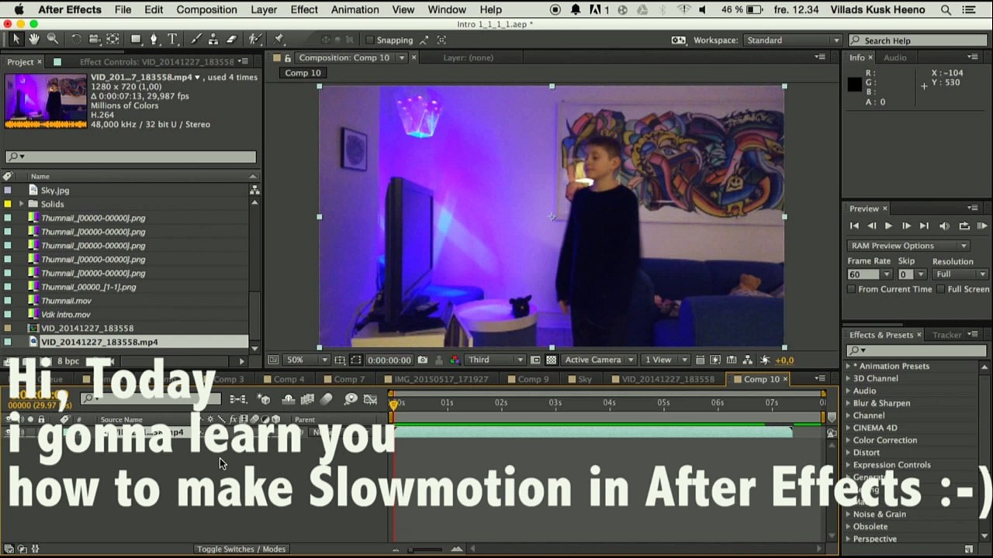
Task: Select the Selection arrow tool
Action: [x=16, y=40]
